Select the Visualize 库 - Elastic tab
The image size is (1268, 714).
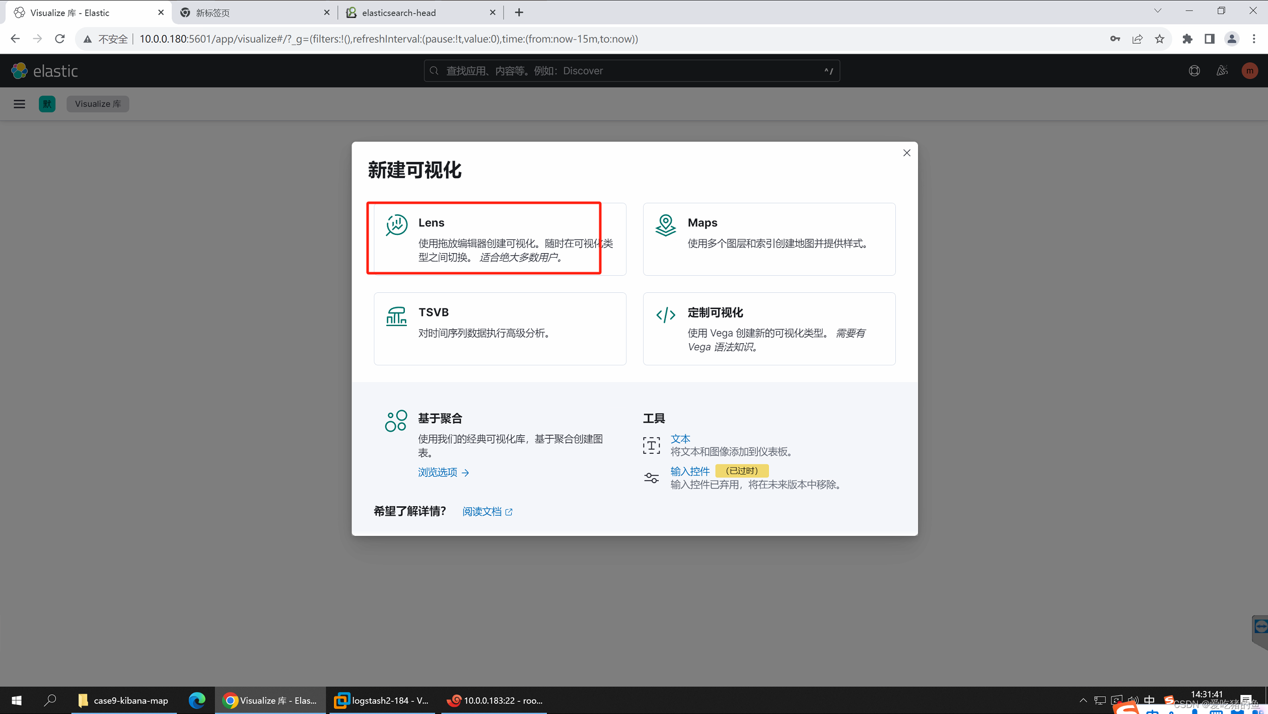[88, 13]
